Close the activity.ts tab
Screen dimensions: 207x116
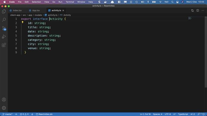click(63, 11)
